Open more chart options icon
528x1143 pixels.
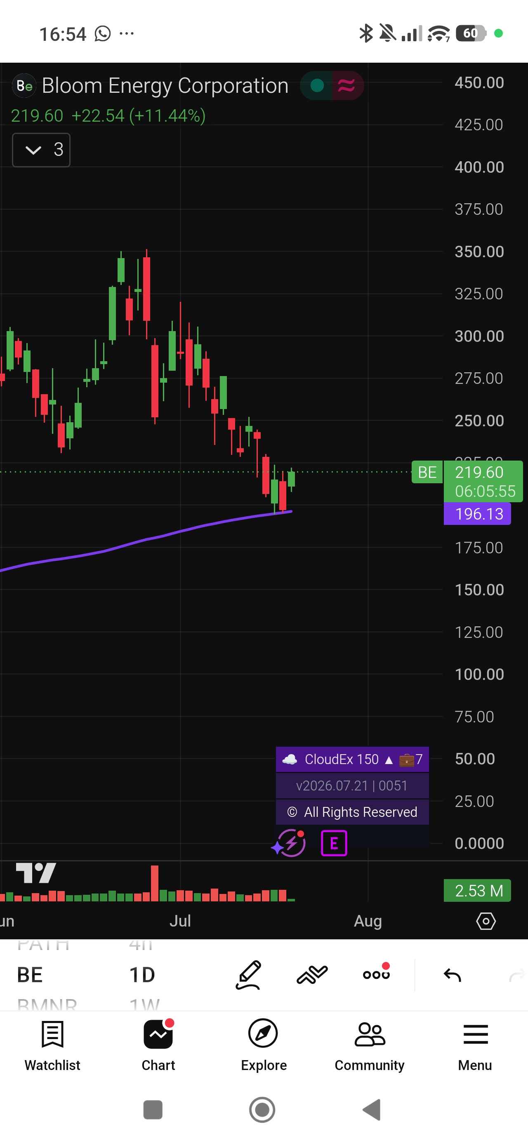point(377,974)
